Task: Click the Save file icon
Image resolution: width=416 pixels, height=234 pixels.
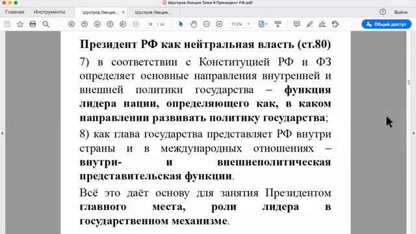Action: pos(7,24)
